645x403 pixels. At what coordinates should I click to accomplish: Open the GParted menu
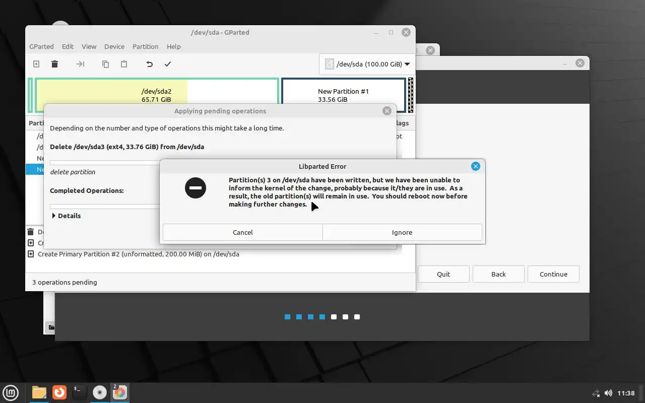pyautogui.click(x=41, y=46)
